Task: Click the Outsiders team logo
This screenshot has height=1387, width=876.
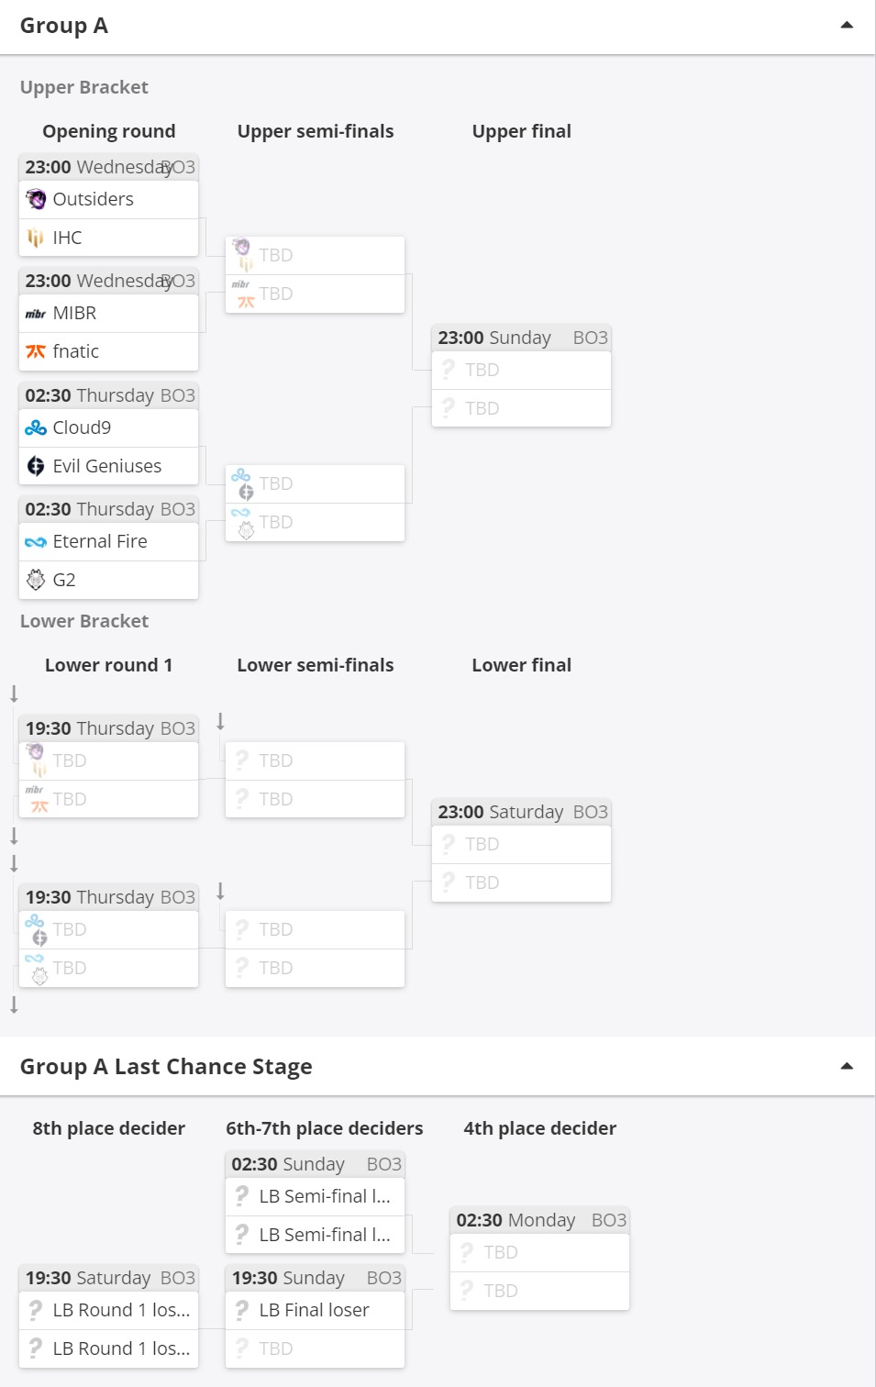Action: (x=36, y=199)
